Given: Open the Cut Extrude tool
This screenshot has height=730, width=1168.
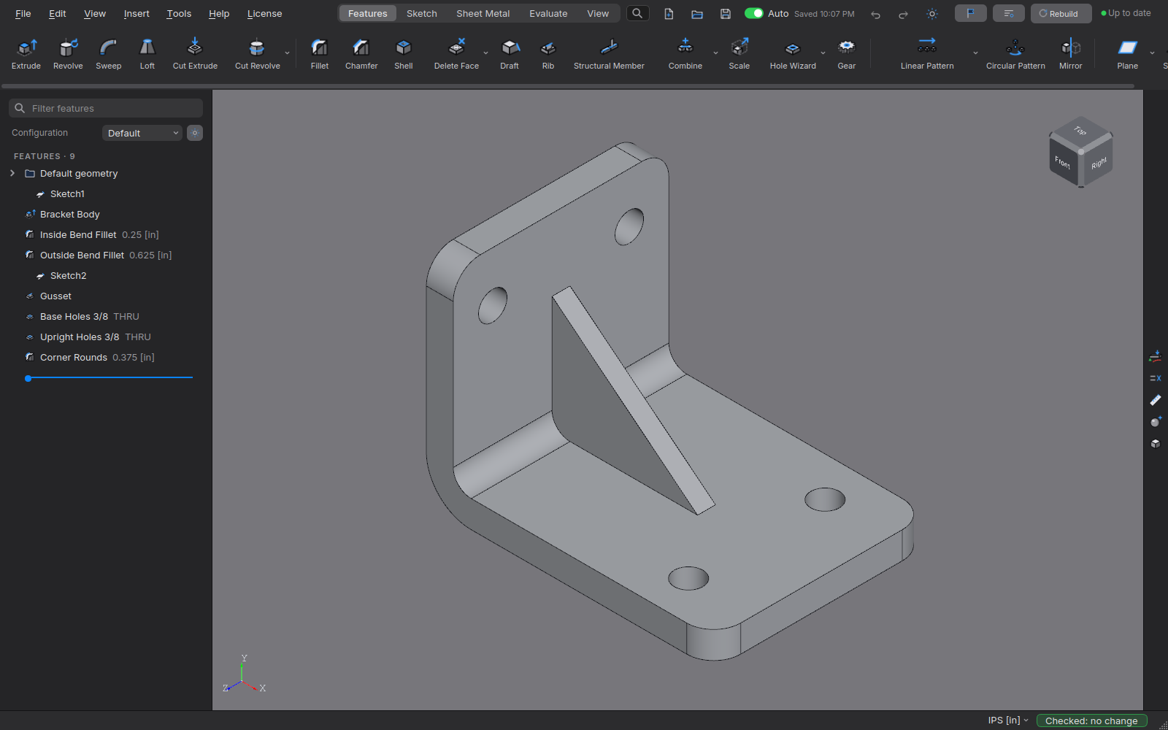Looking at the screenshot, I should click(x=195, y=55).
